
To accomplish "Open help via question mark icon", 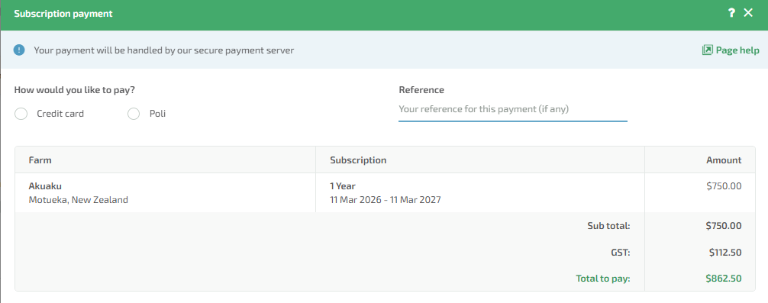I will pos(731,13).
